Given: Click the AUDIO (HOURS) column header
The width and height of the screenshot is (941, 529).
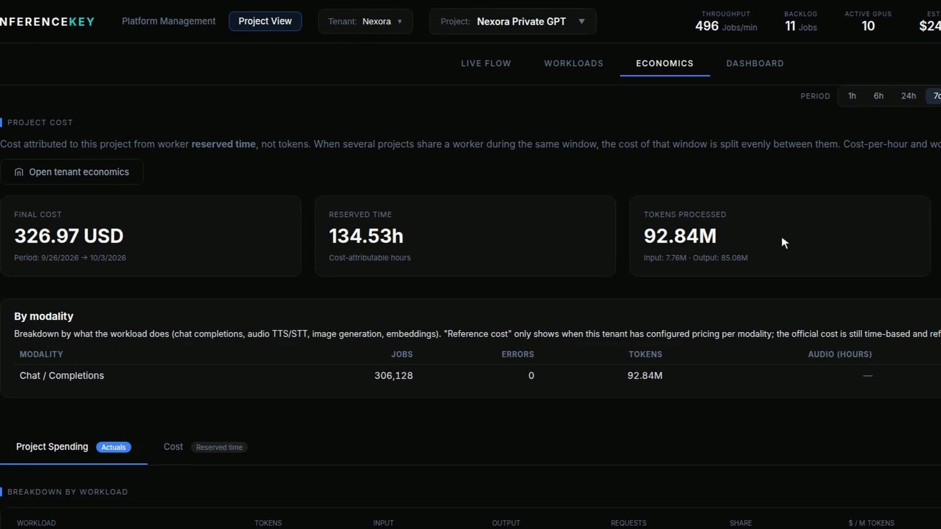Looking at the screenshot, I should [840, 354].
